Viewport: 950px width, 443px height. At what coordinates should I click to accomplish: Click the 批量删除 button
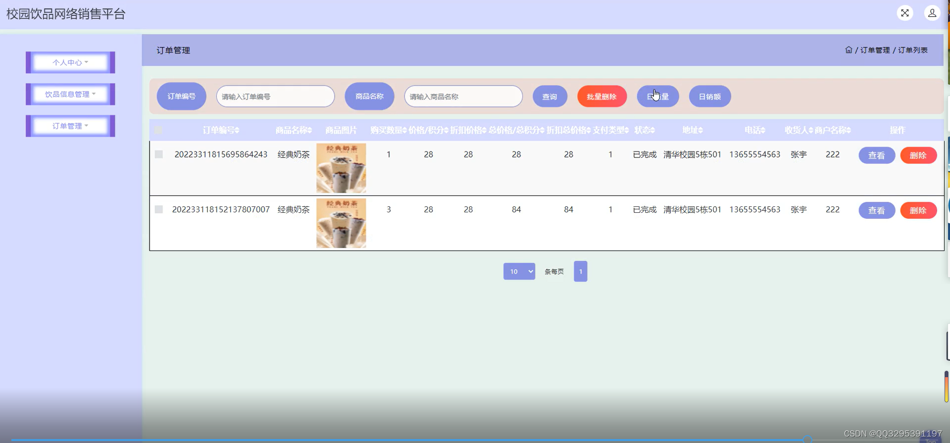[x=602, y=97]
